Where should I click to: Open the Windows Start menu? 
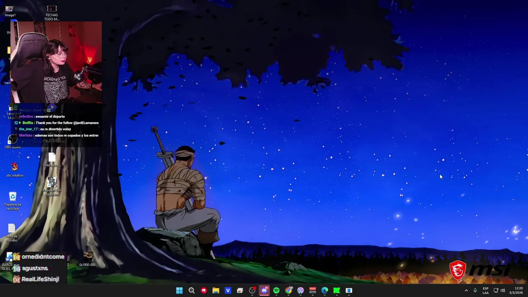[179, 290]
